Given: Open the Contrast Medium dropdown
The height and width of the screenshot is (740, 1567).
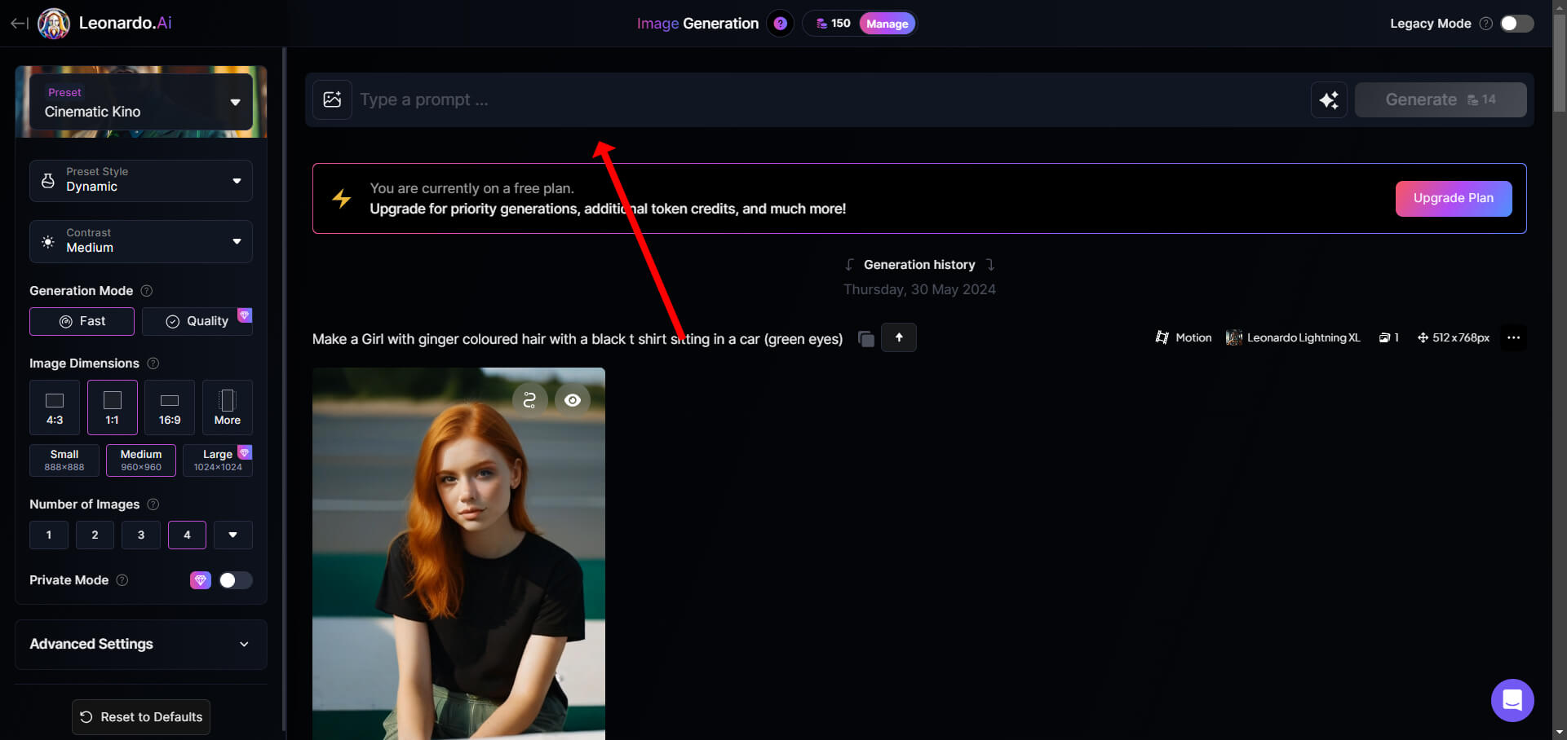Looking at the screenshot, I should tap(141, 241).
